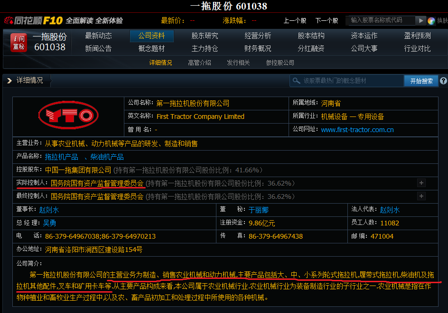The image size is (448, 313).
Task: Select the 公司资料 tab
Action: point(152,36)
